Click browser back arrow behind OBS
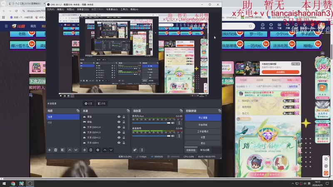Screen dimensions: 333x187 [4, 11]
